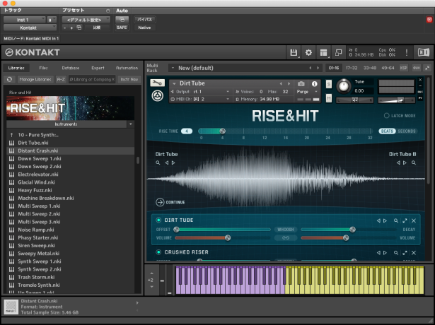The image size is (435, 325).
Task: Click the camera snapshot icon in instrument header
Action: [x=301, y=84]
